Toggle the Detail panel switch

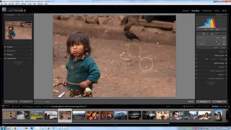(196, 66)
